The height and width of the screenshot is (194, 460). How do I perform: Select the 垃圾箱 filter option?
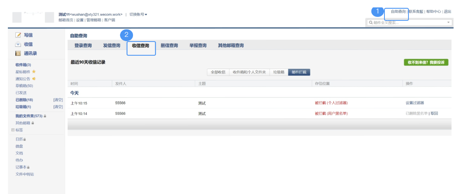pos(279,72)
